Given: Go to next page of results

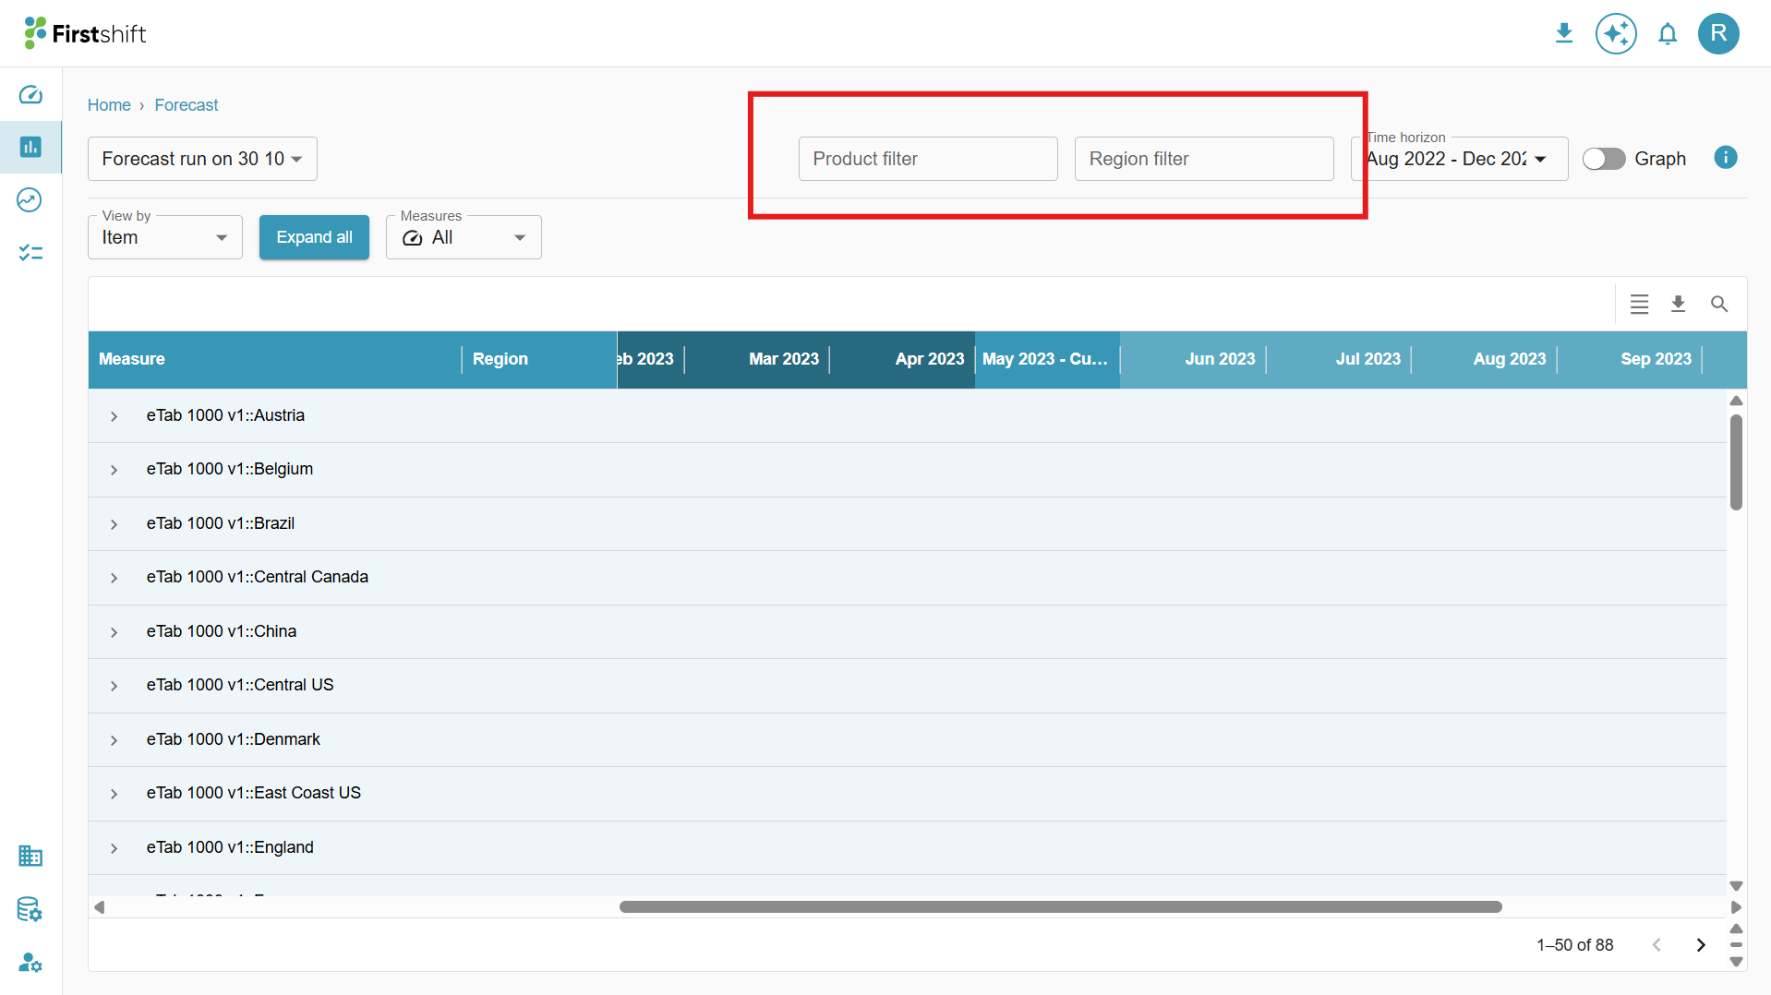Looking at the screenshot, I should coord(1701,945).
